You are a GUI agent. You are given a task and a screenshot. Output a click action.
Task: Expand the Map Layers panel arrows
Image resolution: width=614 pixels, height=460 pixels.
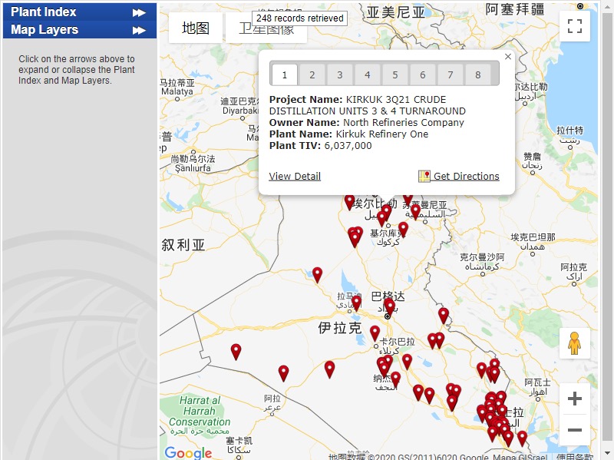click(x=138, y=30)
